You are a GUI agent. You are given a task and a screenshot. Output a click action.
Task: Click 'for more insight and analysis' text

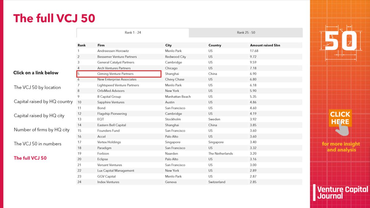[341, 147]
